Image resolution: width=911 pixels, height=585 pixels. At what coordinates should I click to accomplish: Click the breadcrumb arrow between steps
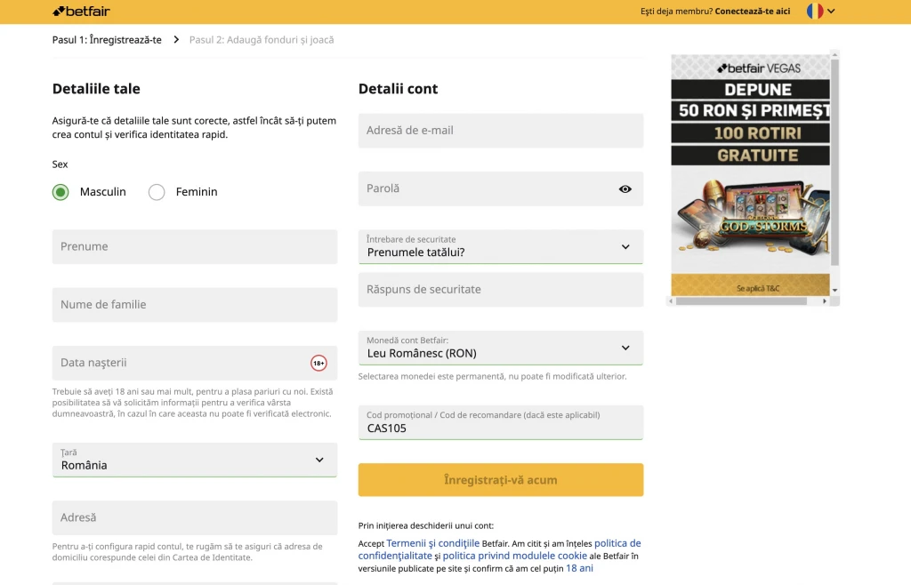pyautogui.click(x=176, y=39)
